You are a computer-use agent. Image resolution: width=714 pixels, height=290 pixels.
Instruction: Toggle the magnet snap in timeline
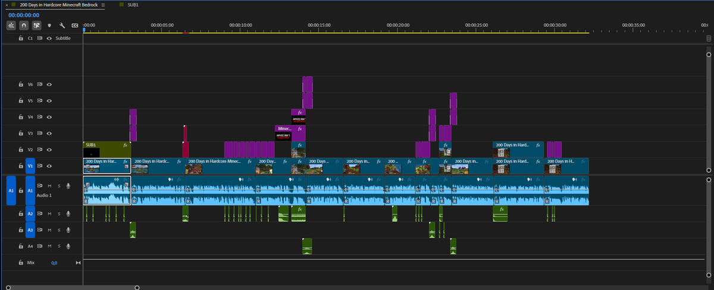tap(24, 26)
